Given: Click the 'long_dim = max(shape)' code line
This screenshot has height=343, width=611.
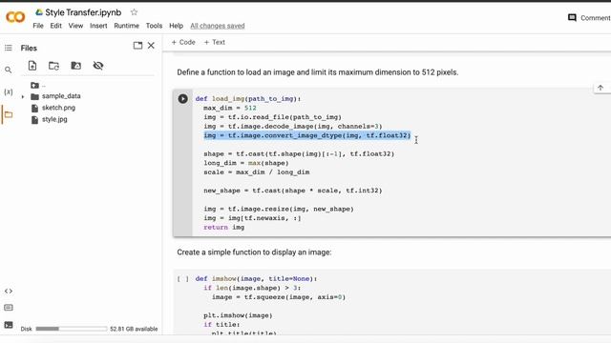Looking at the screenshot, I should (x=246, y=163).
